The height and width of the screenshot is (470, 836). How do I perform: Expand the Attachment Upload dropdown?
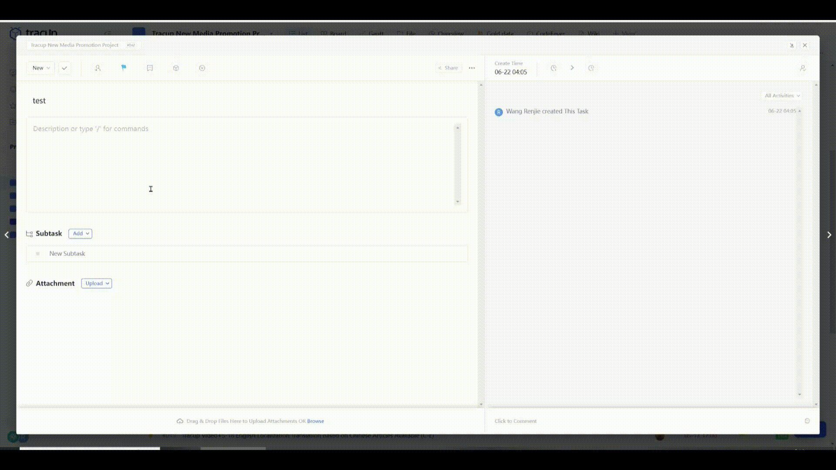pos(97,283)
